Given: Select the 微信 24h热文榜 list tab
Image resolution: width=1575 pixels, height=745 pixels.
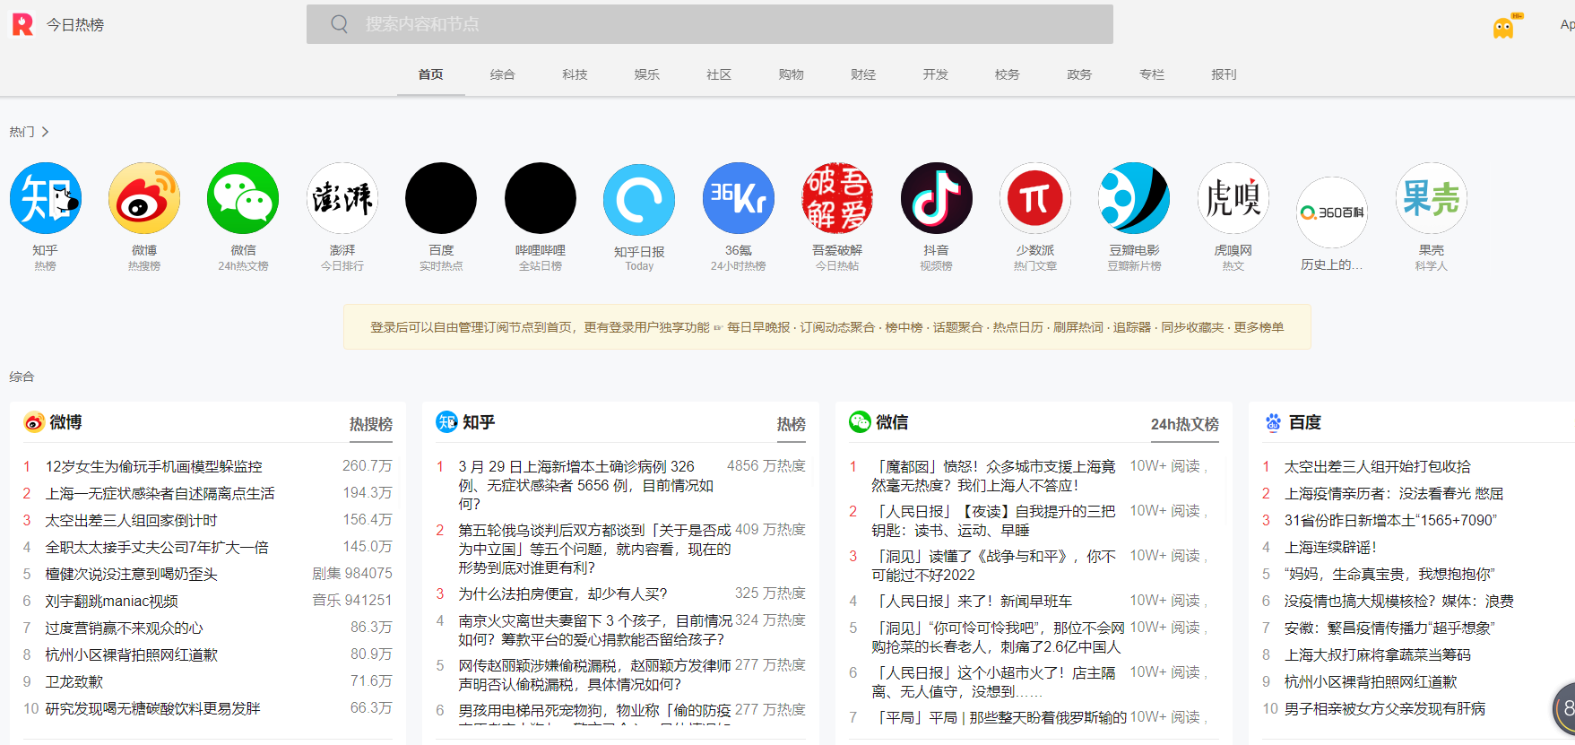Looking at the screenshot, I should click(1185, 424).
